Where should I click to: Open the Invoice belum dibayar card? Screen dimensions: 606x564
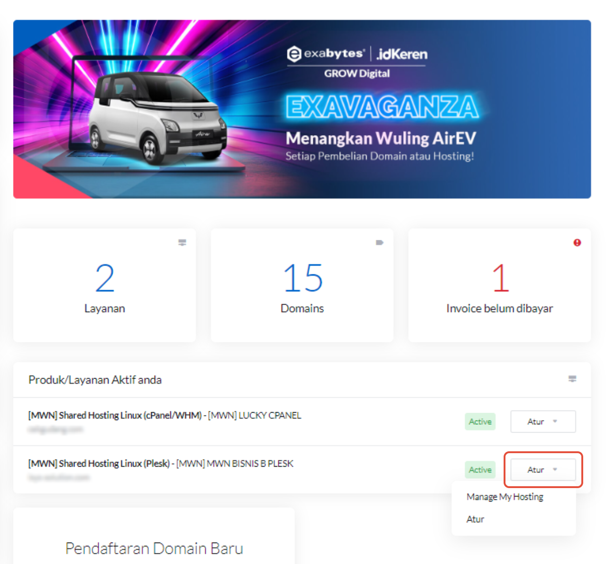[x=499, y=285]
